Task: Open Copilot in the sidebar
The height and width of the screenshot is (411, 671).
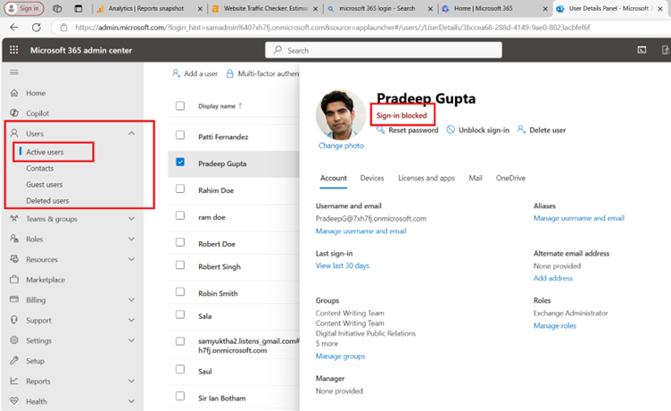Action: [37, 113]
